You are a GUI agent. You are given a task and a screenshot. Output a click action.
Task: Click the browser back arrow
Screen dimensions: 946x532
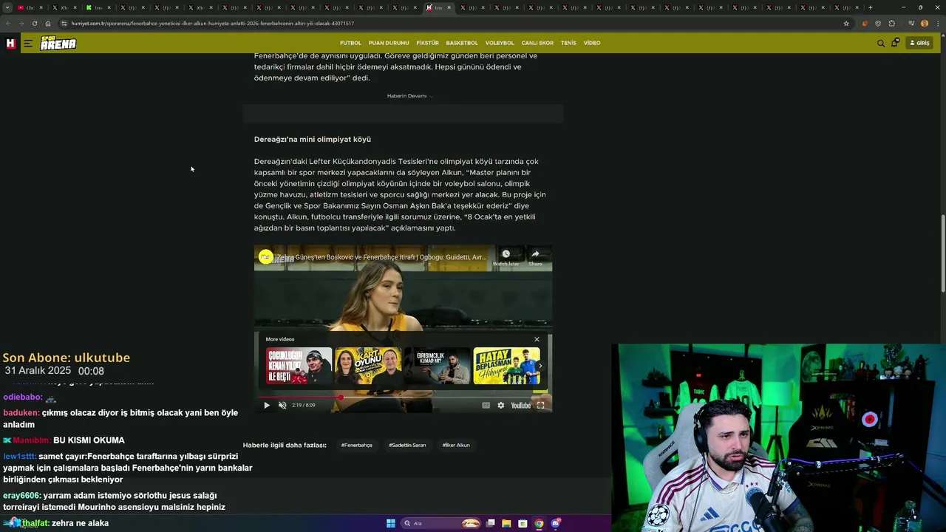[x=7, y=23]
